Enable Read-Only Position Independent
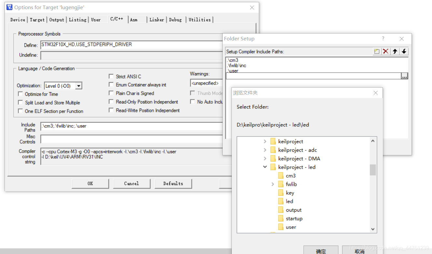Viewport: 432px width, 254px height. 111,102
